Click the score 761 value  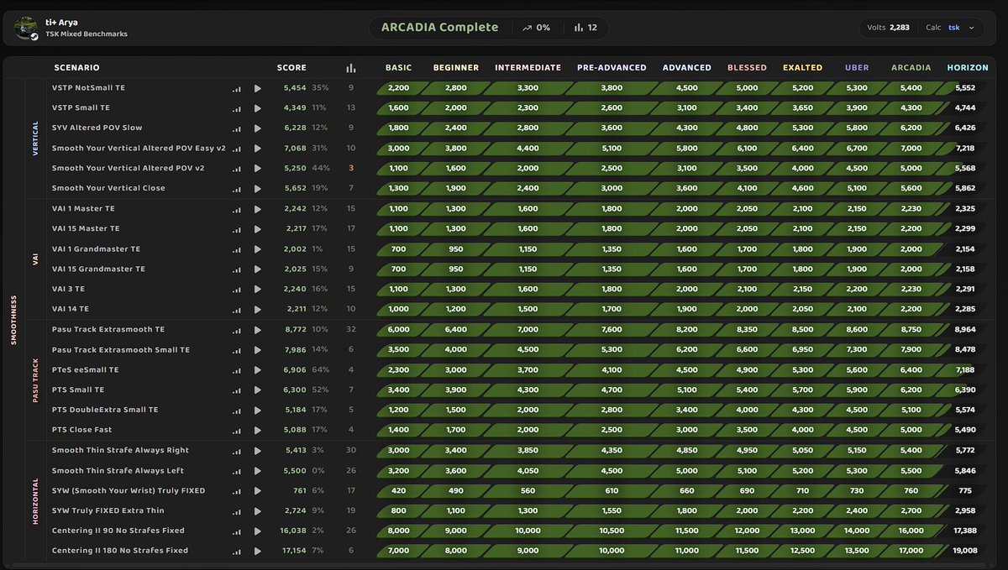299,491
